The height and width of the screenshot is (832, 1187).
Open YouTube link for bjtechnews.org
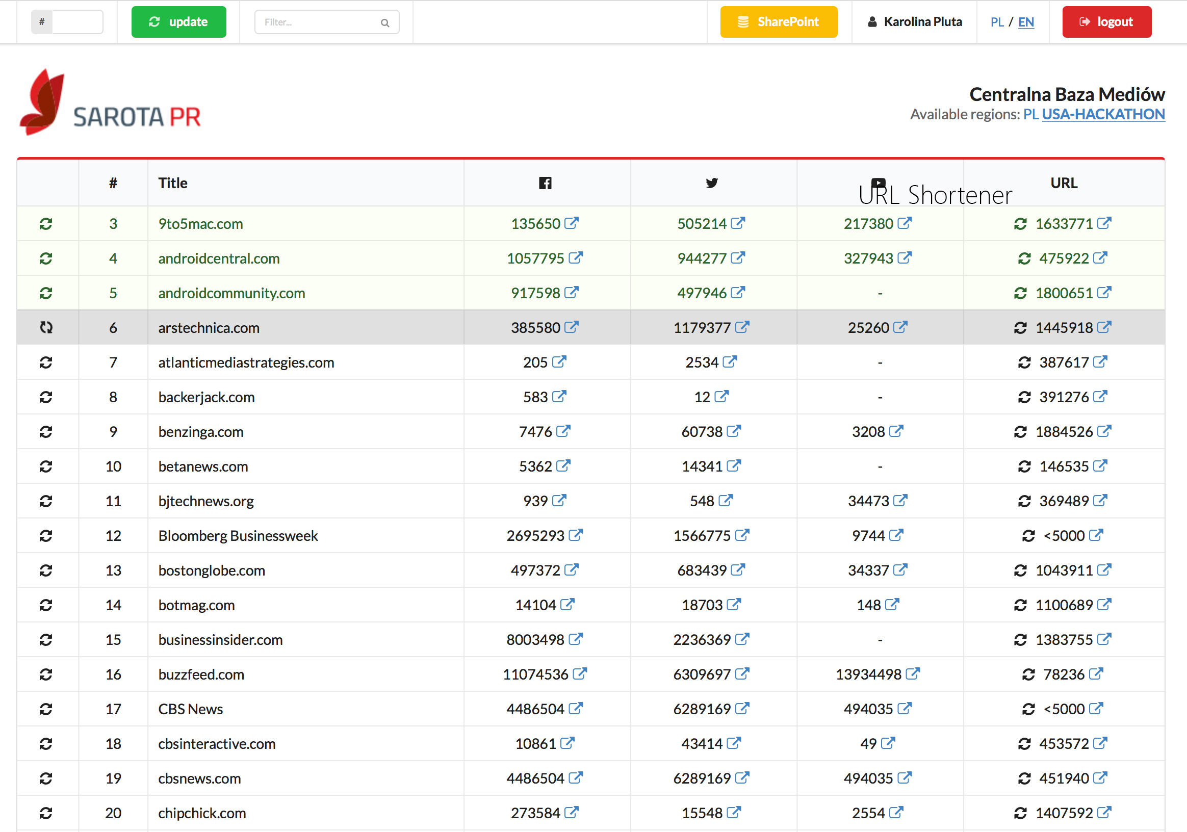click(900, 500)
